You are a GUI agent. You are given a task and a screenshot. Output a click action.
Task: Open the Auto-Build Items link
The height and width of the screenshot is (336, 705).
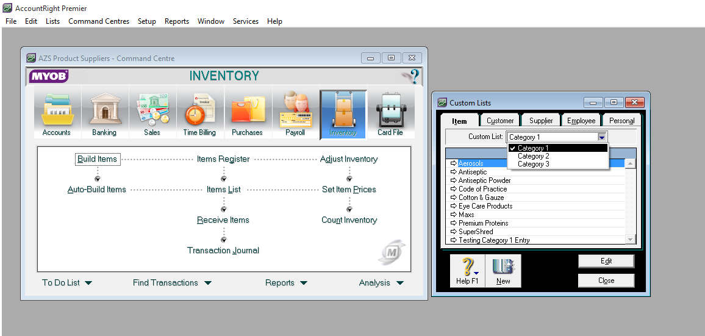tap(97, 190)
